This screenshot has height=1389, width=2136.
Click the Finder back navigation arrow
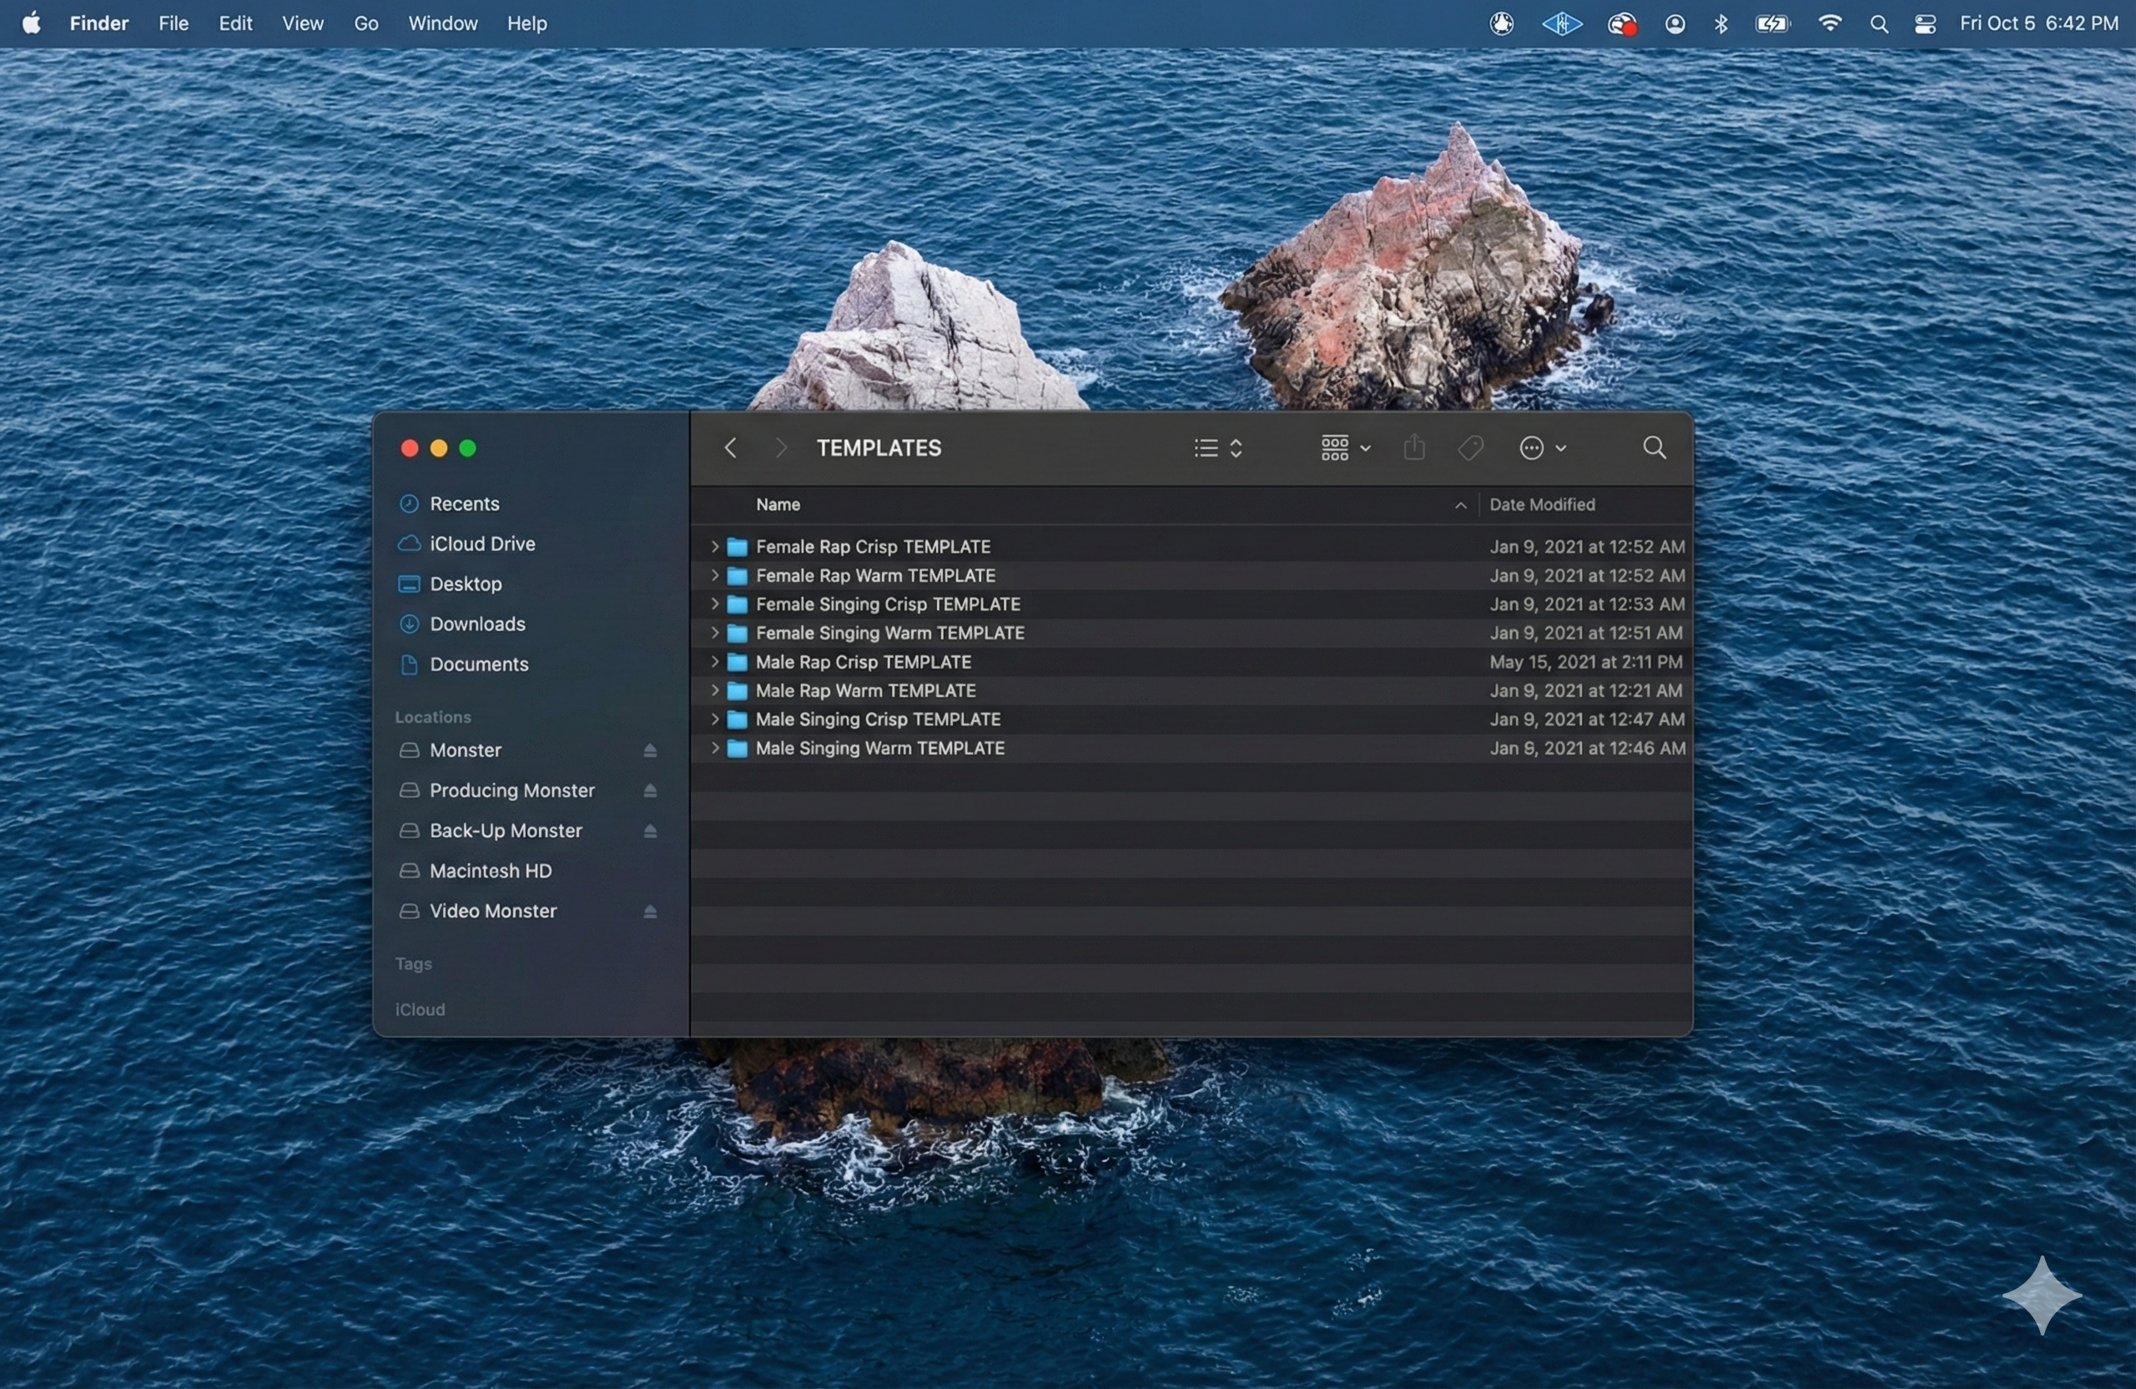pos(731,448)
